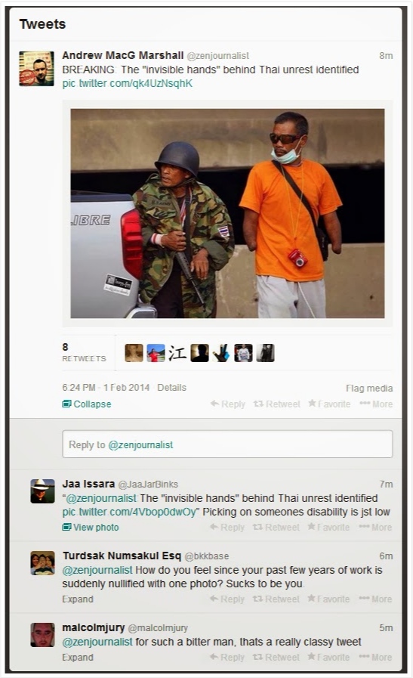Open More menu on Jaa Issara's tweet
This screenshot has height=678, width=413.
[x=375, y=527]
